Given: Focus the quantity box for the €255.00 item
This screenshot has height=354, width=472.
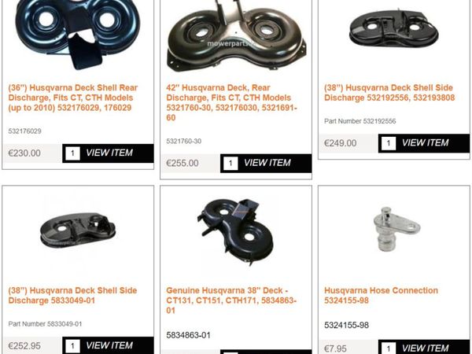Looking at the screenshot, I should click(x=230, y=163).
